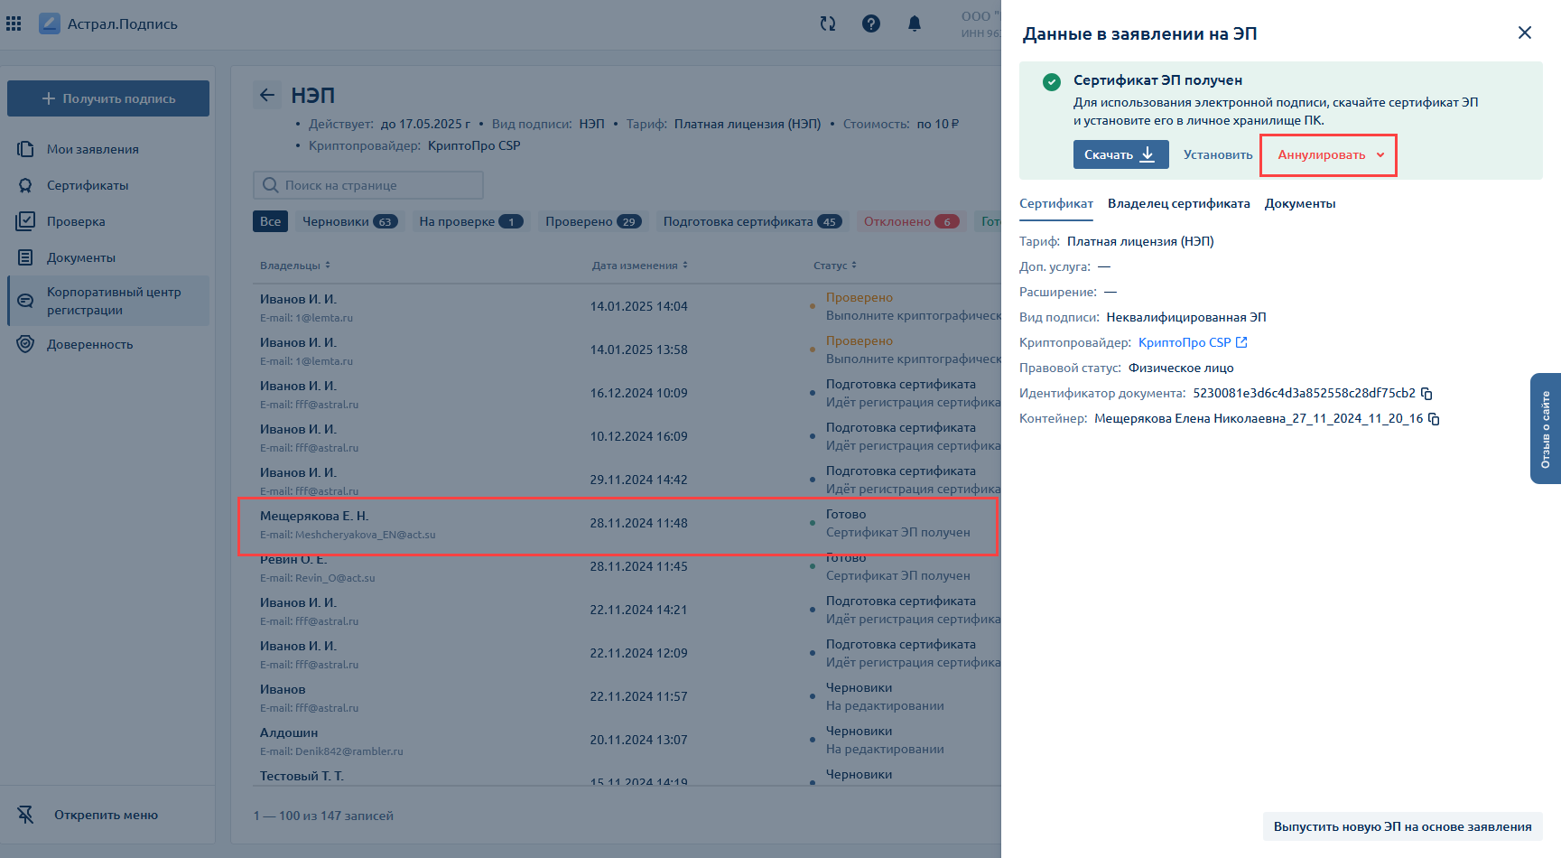1561x858 pixels.
Task: Select row dated 22.11.2024 11:57
Action: click(x=627, y=696)
